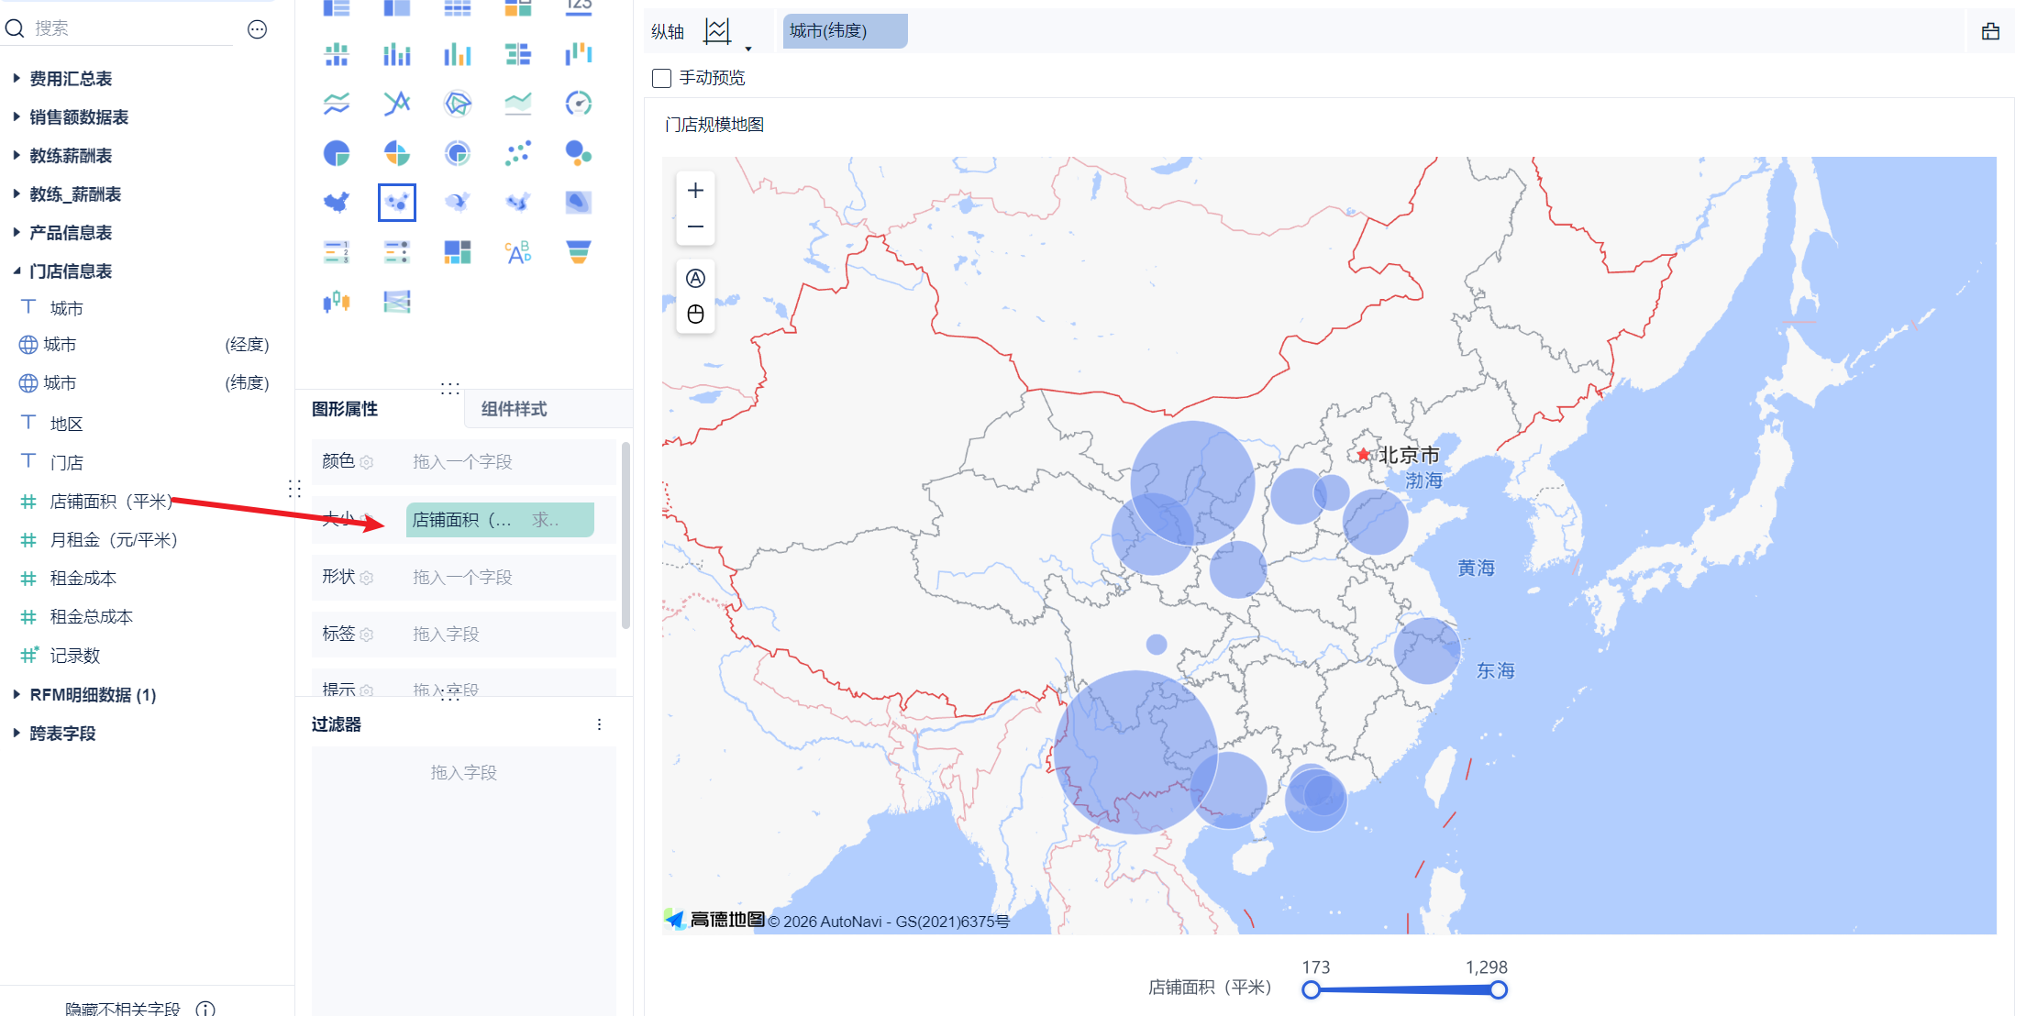Screen dimensions: 2026x1016
Task: Click the 城市(纬度) field pill in 纵轴
Action: pos(844,31)
